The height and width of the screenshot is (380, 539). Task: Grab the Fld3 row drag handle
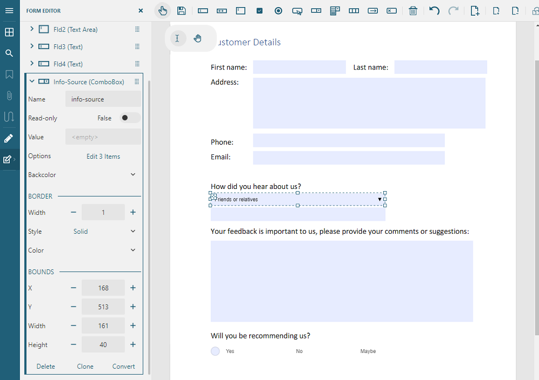coord(137,46)
